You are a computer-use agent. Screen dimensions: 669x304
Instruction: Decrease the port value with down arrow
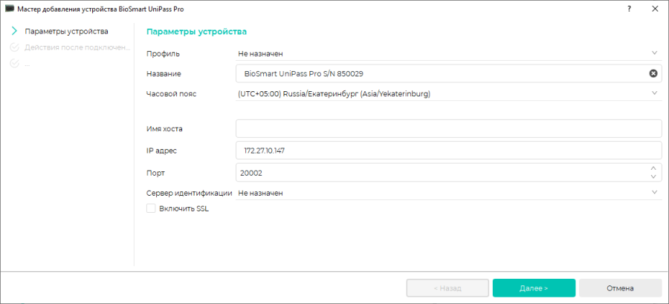pos(653,176)
